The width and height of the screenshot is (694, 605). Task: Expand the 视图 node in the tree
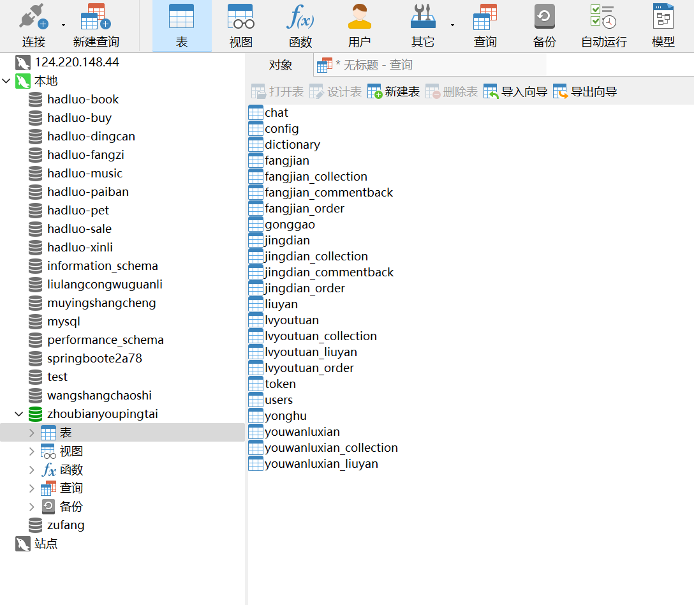pyautogui.click(x=31, y=451)
